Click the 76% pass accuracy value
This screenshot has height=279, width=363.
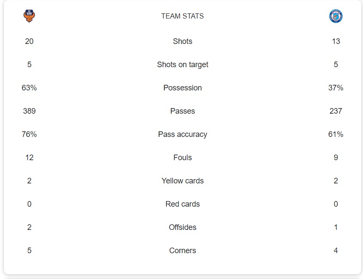tap(29, 134)
